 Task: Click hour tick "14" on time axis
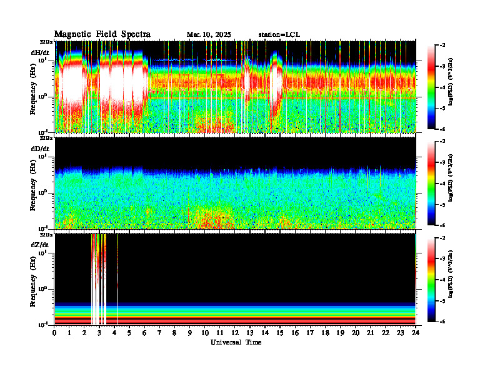[265, 333]
